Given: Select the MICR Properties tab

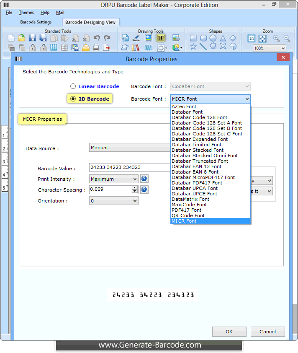Looking at the screenshot, I should point(42,119).
